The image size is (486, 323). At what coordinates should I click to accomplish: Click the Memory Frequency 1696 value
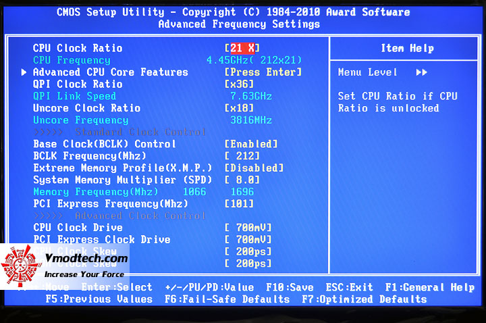242,192
